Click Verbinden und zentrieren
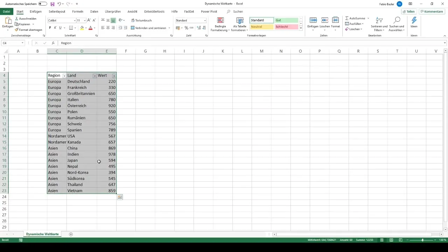 (x=149, y=28)
